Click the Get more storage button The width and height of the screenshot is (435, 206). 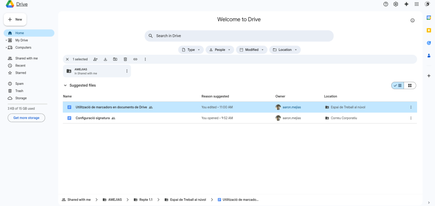[x=26, y=118]
